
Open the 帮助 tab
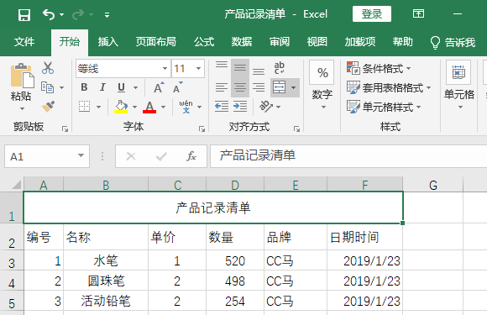(402, 42)
